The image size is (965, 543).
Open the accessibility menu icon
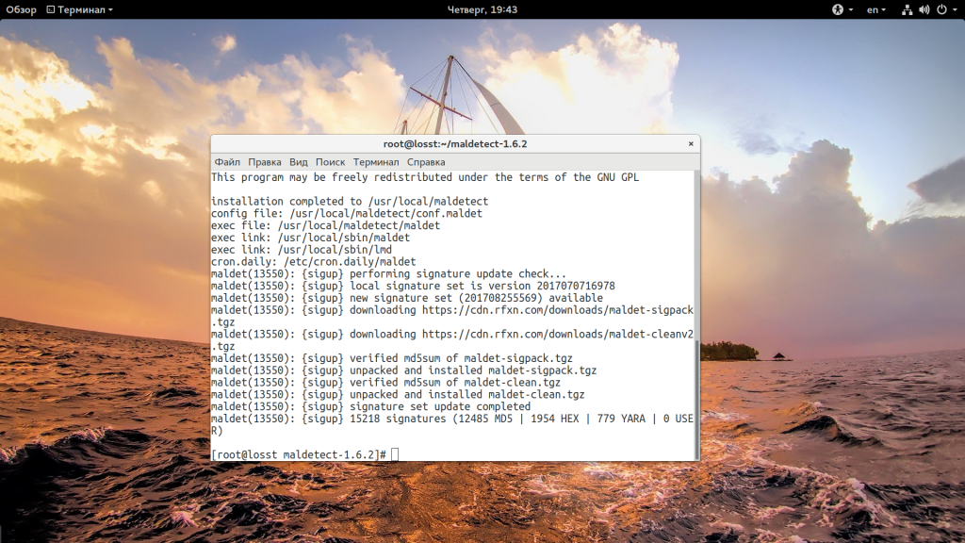(836, 9)
